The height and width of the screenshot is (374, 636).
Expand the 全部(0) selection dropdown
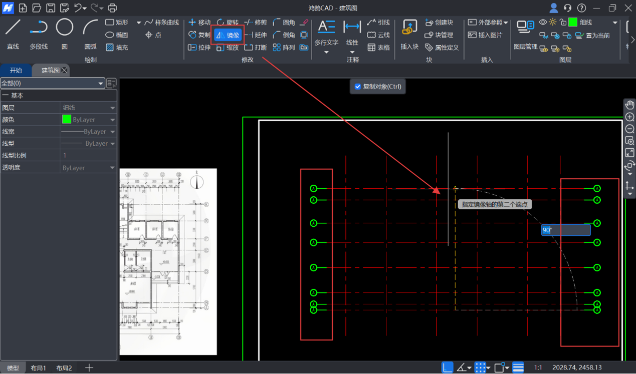point(101,84)
